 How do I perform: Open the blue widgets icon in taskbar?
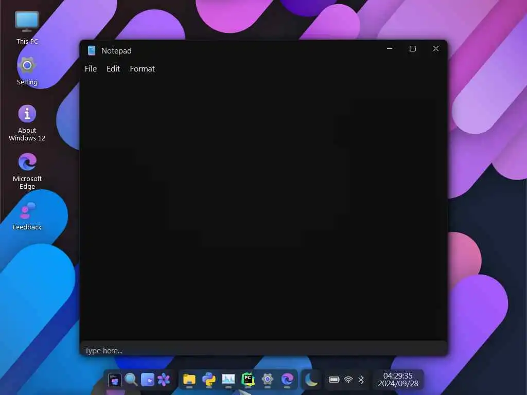(148, 380)
